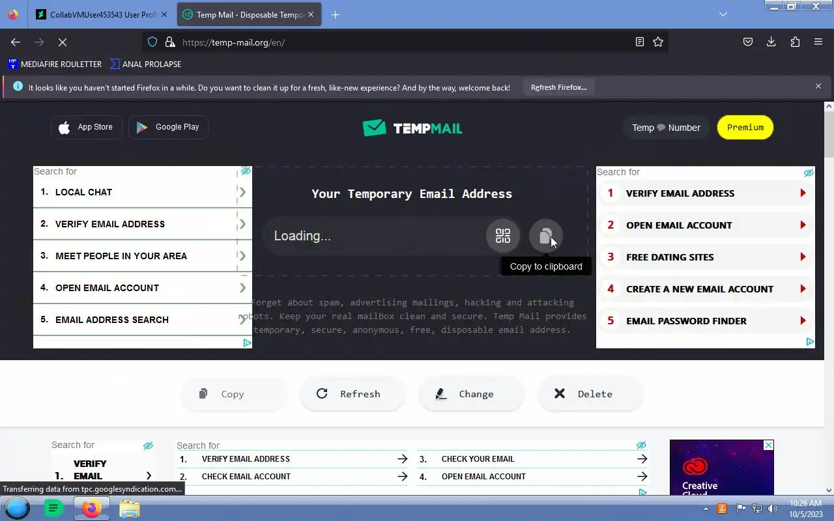Click CREATE A NEW EMAIL ACCOUNT link

(700, 289)
